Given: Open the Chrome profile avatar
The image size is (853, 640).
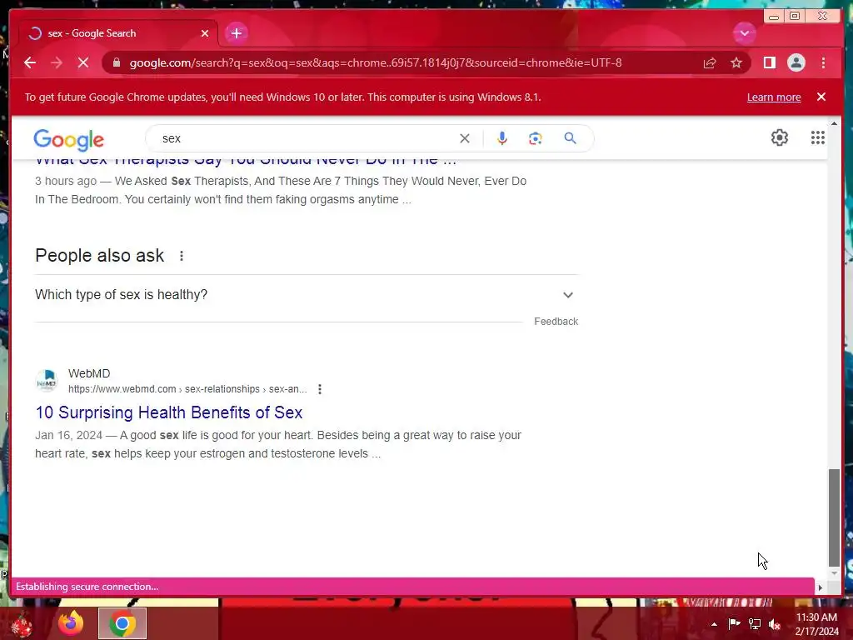Looking at the screenshot, I should (796, 62).
